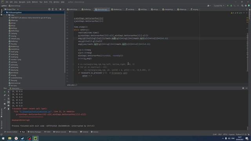
Task: Open the Refactor menu
Action: [x=35, y=2]
